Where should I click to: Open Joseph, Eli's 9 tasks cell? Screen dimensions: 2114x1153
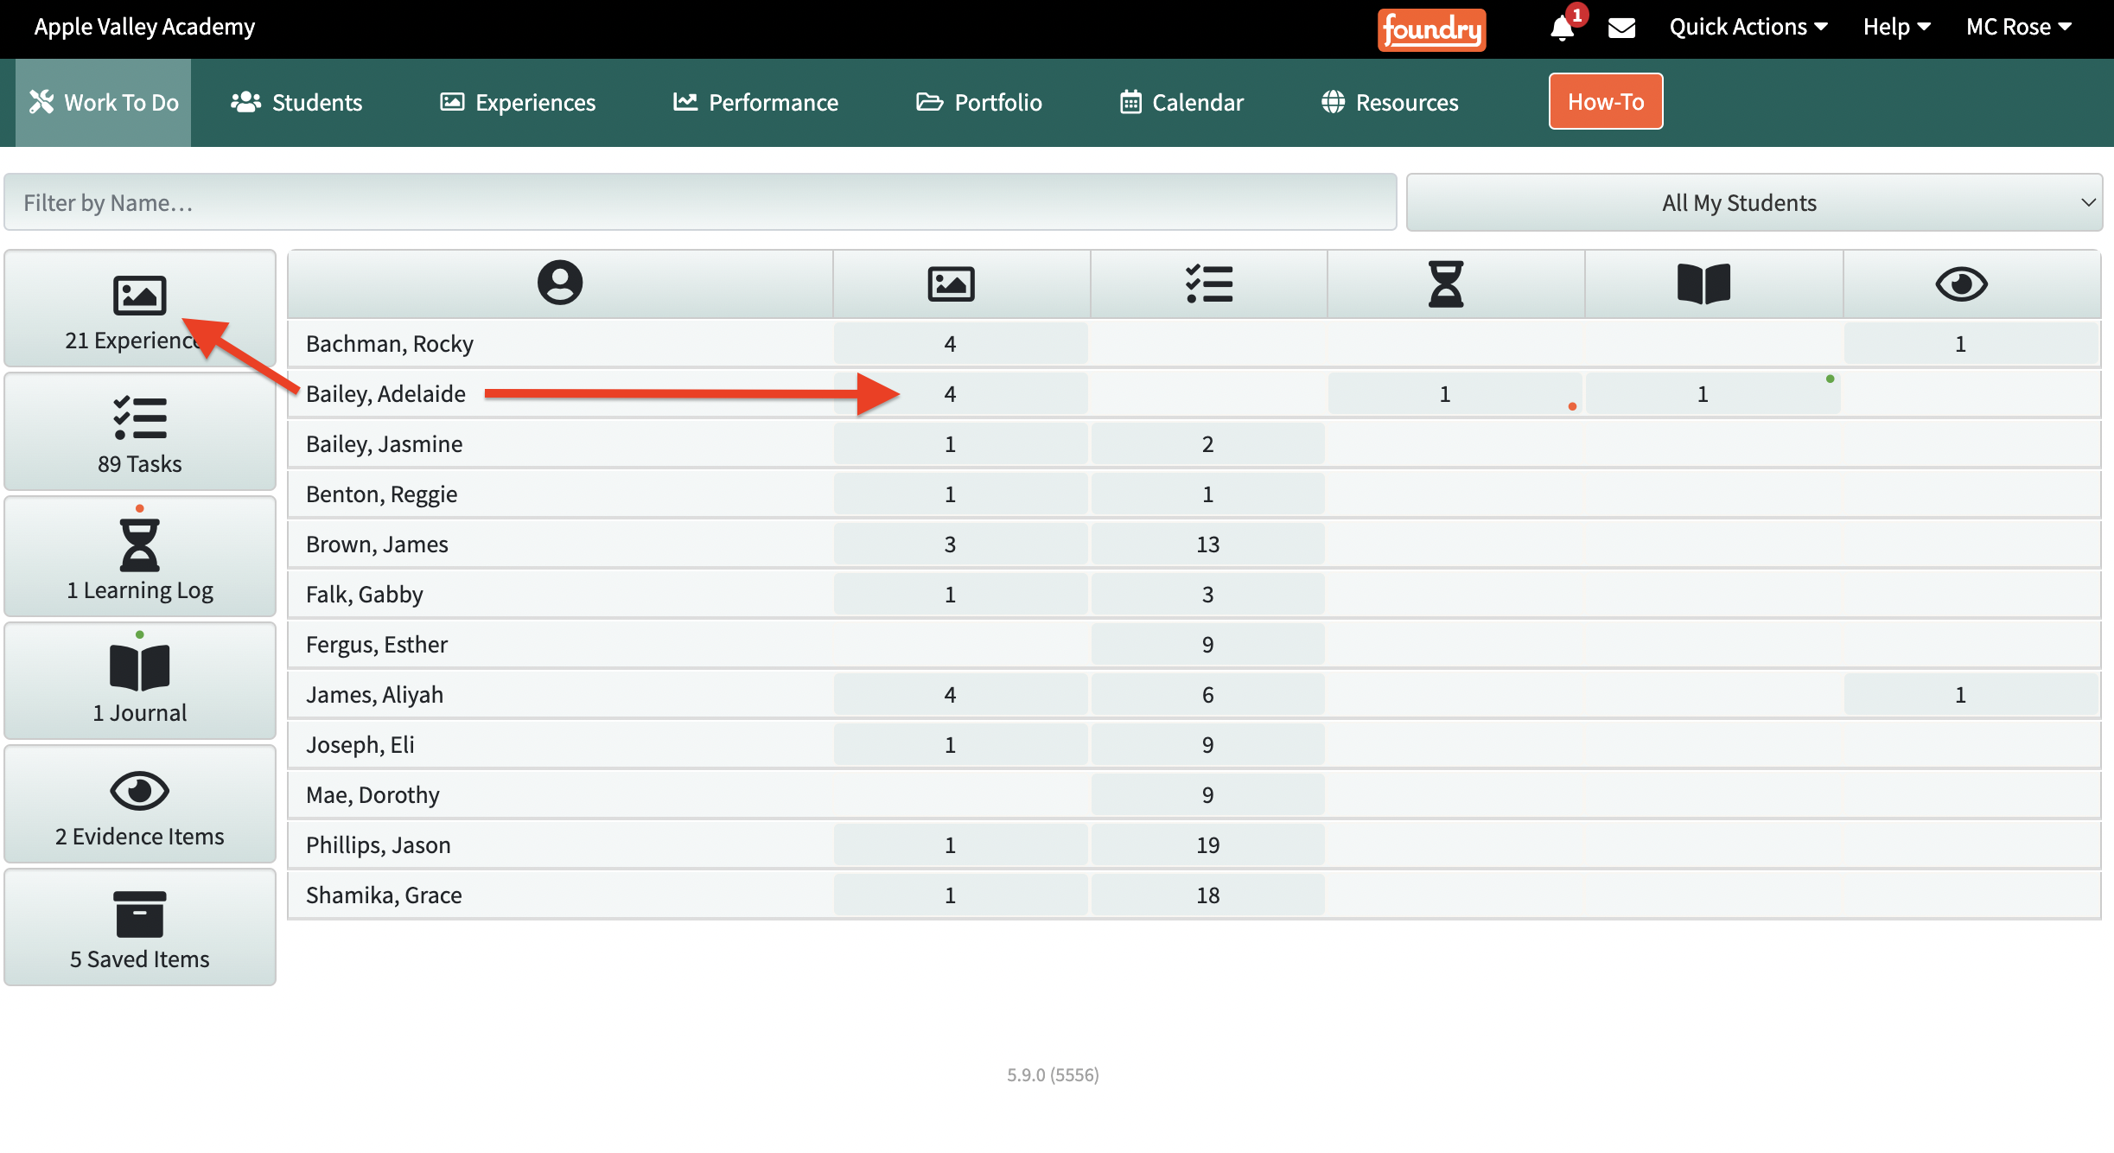coord(1207,745)
